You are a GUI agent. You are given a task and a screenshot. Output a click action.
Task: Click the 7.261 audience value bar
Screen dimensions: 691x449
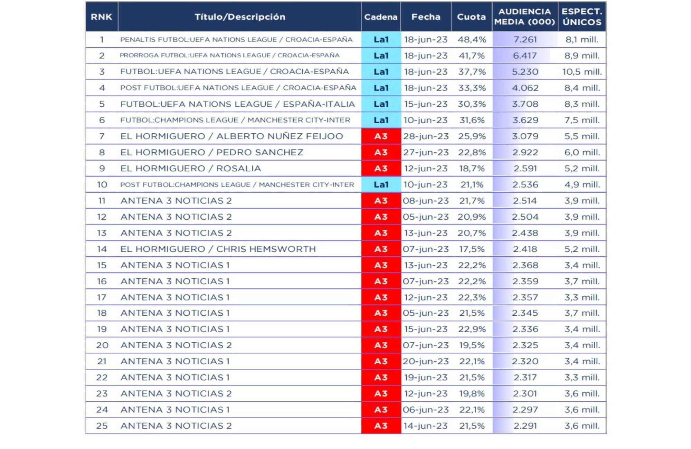pyautogui.click(x=525, y=40)
